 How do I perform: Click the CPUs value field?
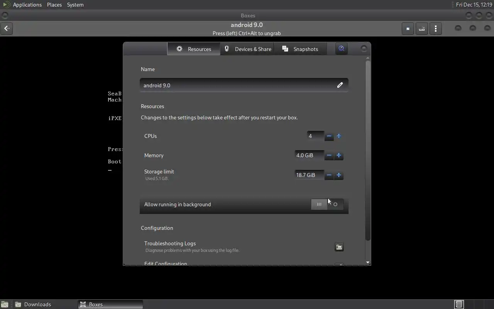pyautogui.click(x=315, y=136)
